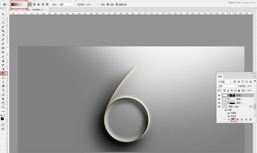The height and width of the screenshot is (153, 257).
Task: Select the Crop tool
Action: tap(3, 31)
